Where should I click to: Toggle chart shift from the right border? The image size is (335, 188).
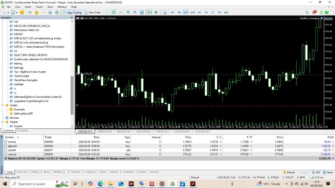[x=156, y=13]
